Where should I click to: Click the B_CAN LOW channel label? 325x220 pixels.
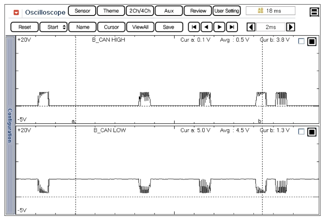point(110,131)
